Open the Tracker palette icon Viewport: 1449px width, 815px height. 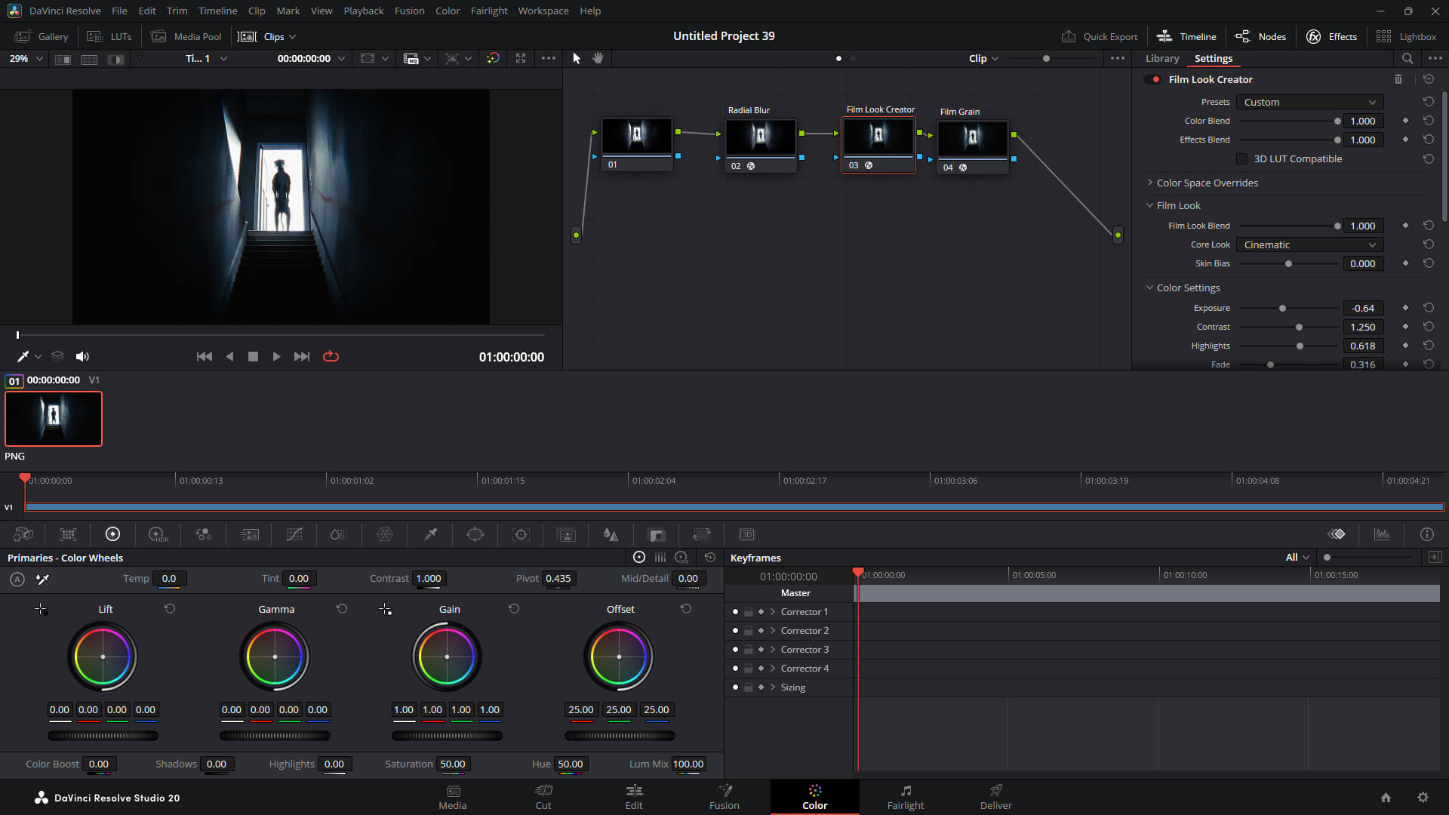521,534
